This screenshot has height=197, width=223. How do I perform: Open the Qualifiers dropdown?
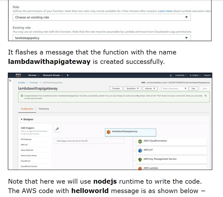pos(132,88)
